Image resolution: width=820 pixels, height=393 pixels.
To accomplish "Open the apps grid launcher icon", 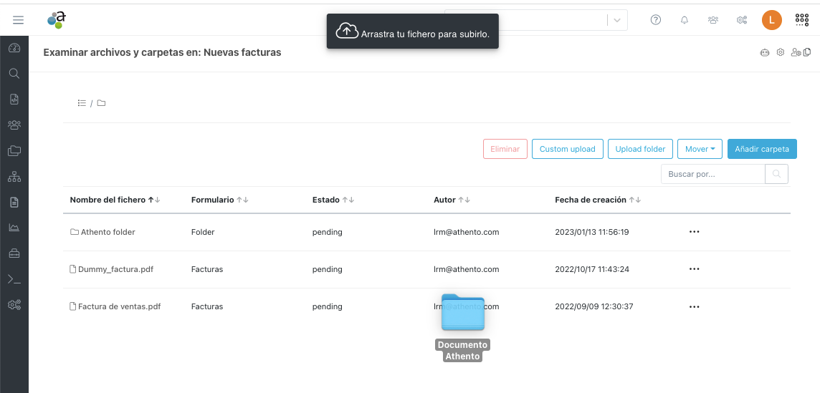I will [x=801, y=20].
